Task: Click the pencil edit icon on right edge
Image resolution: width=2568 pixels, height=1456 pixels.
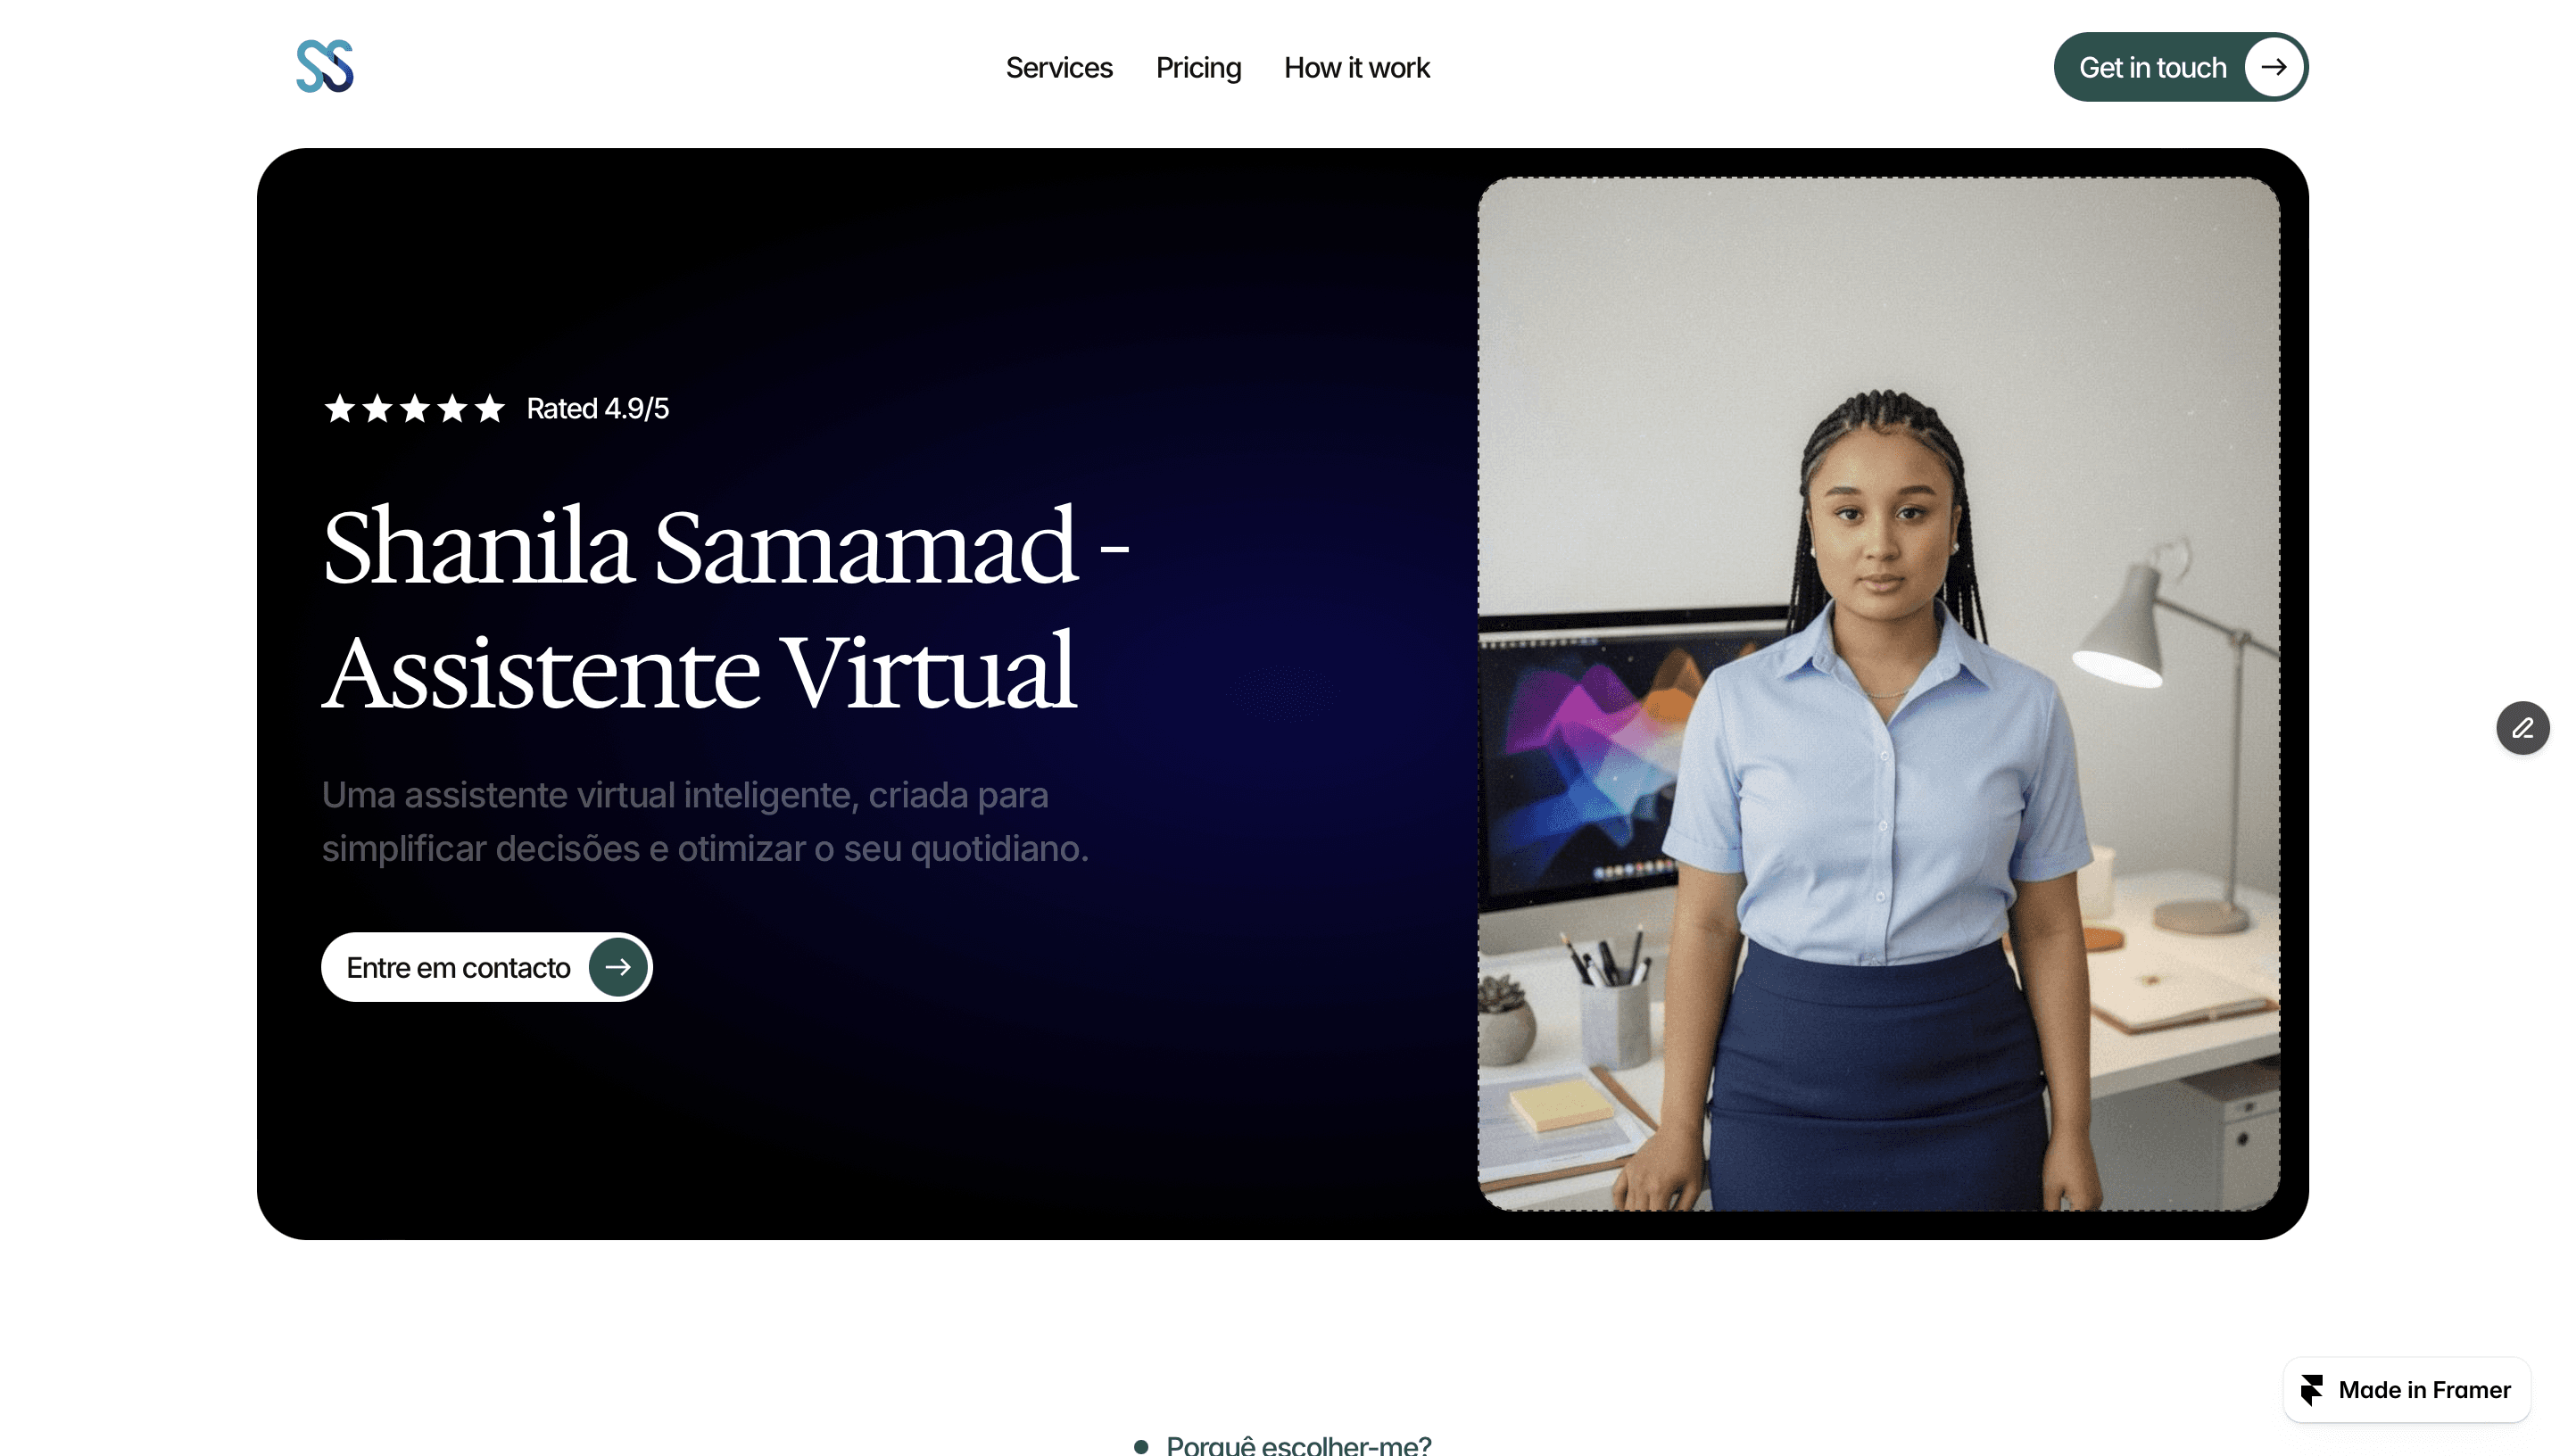Action: (2522, 728)
